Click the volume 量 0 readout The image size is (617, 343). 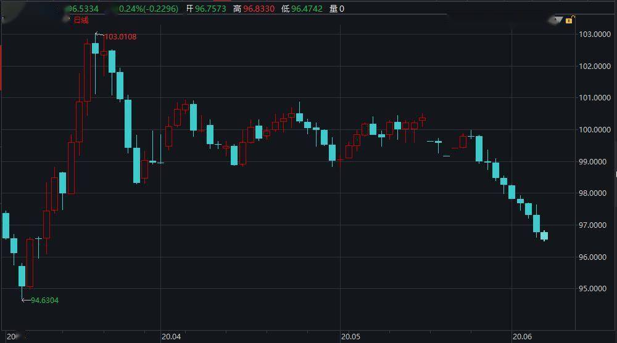(337, 9)
